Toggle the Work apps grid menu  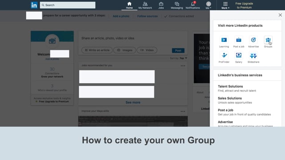(225, 5)
